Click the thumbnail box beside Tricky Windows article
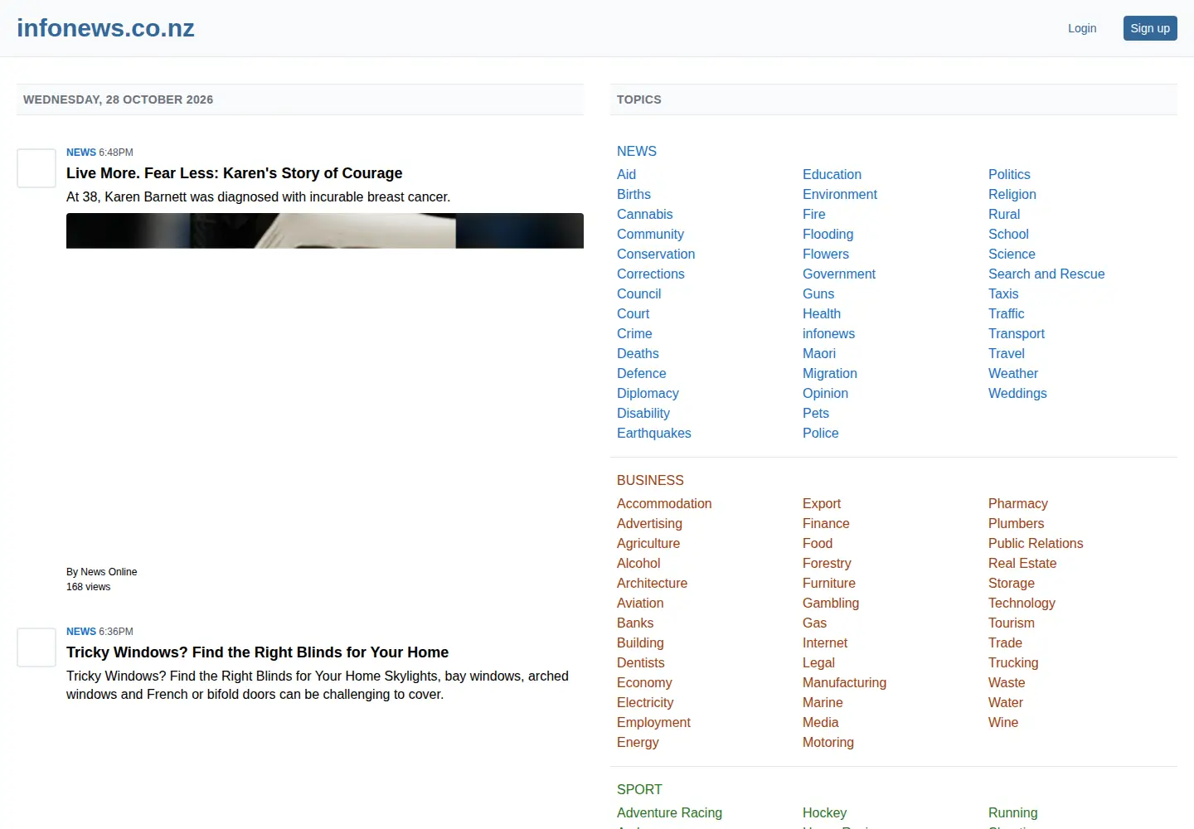Image resolution: width=1194 pixels, height=829 pixels. pyautogui.click(x=36, y=647)
